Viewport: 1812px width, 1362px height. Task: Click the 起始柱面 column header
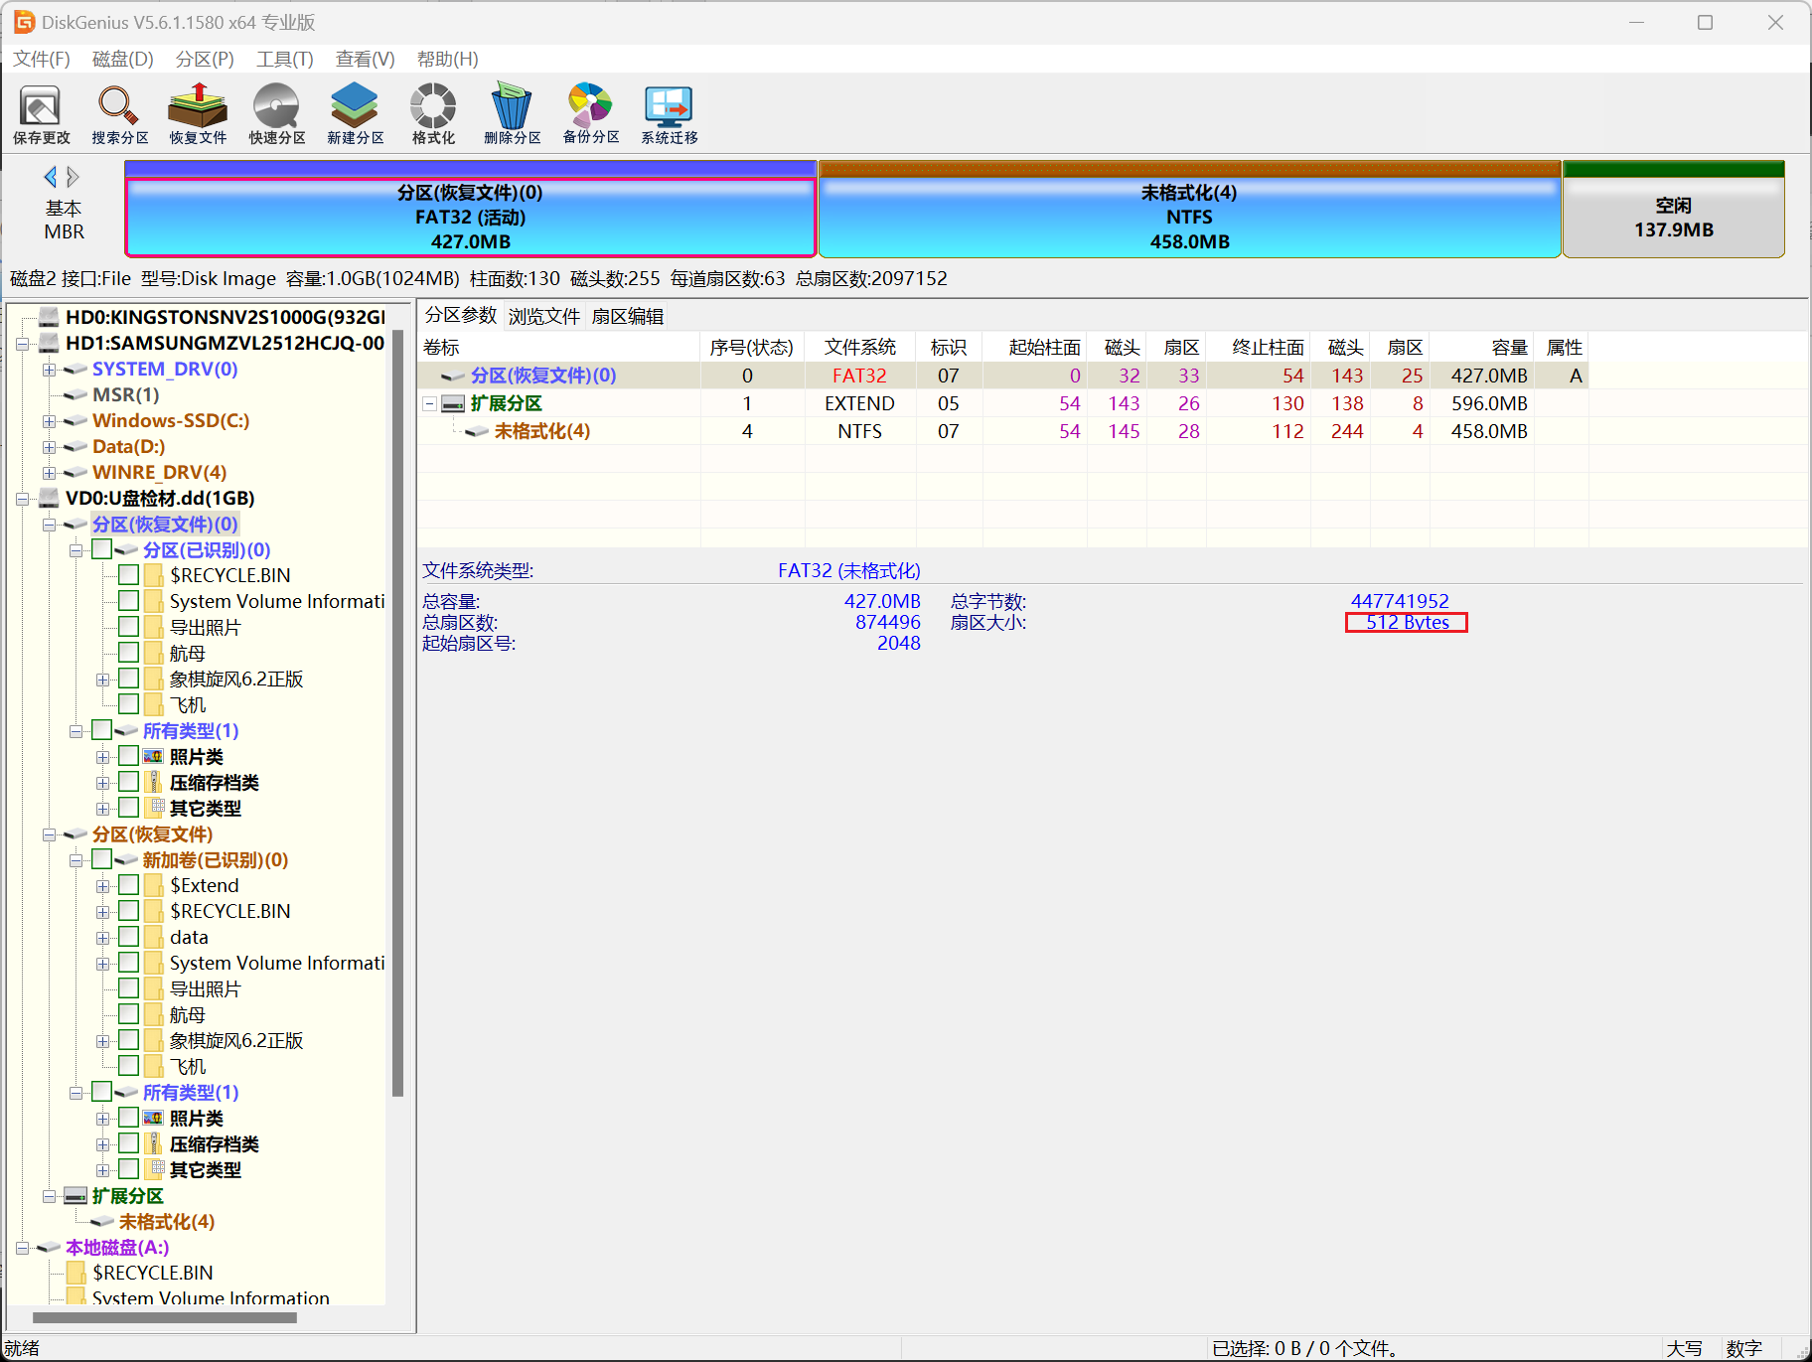[x=1035, y=347]
